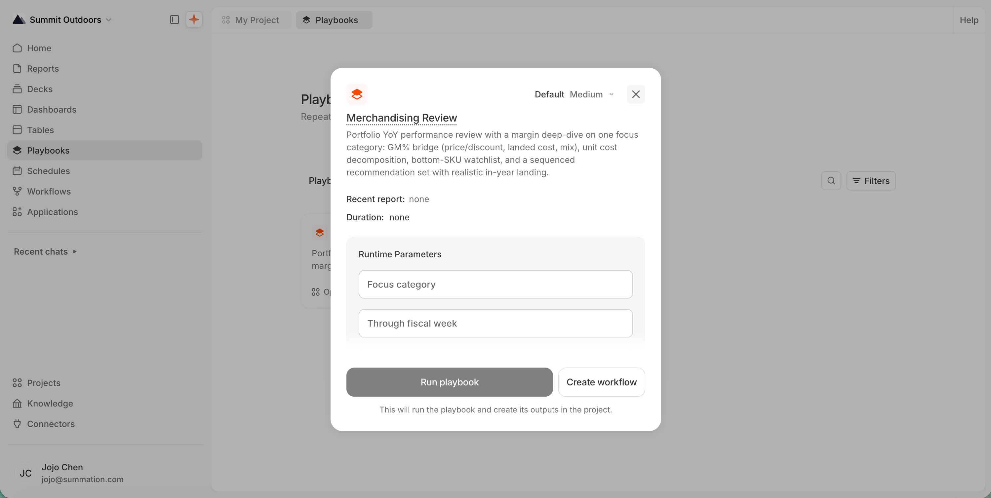This screenshot has height=498, width=991.
Task: Click the Duration none value
Action: 399,217
